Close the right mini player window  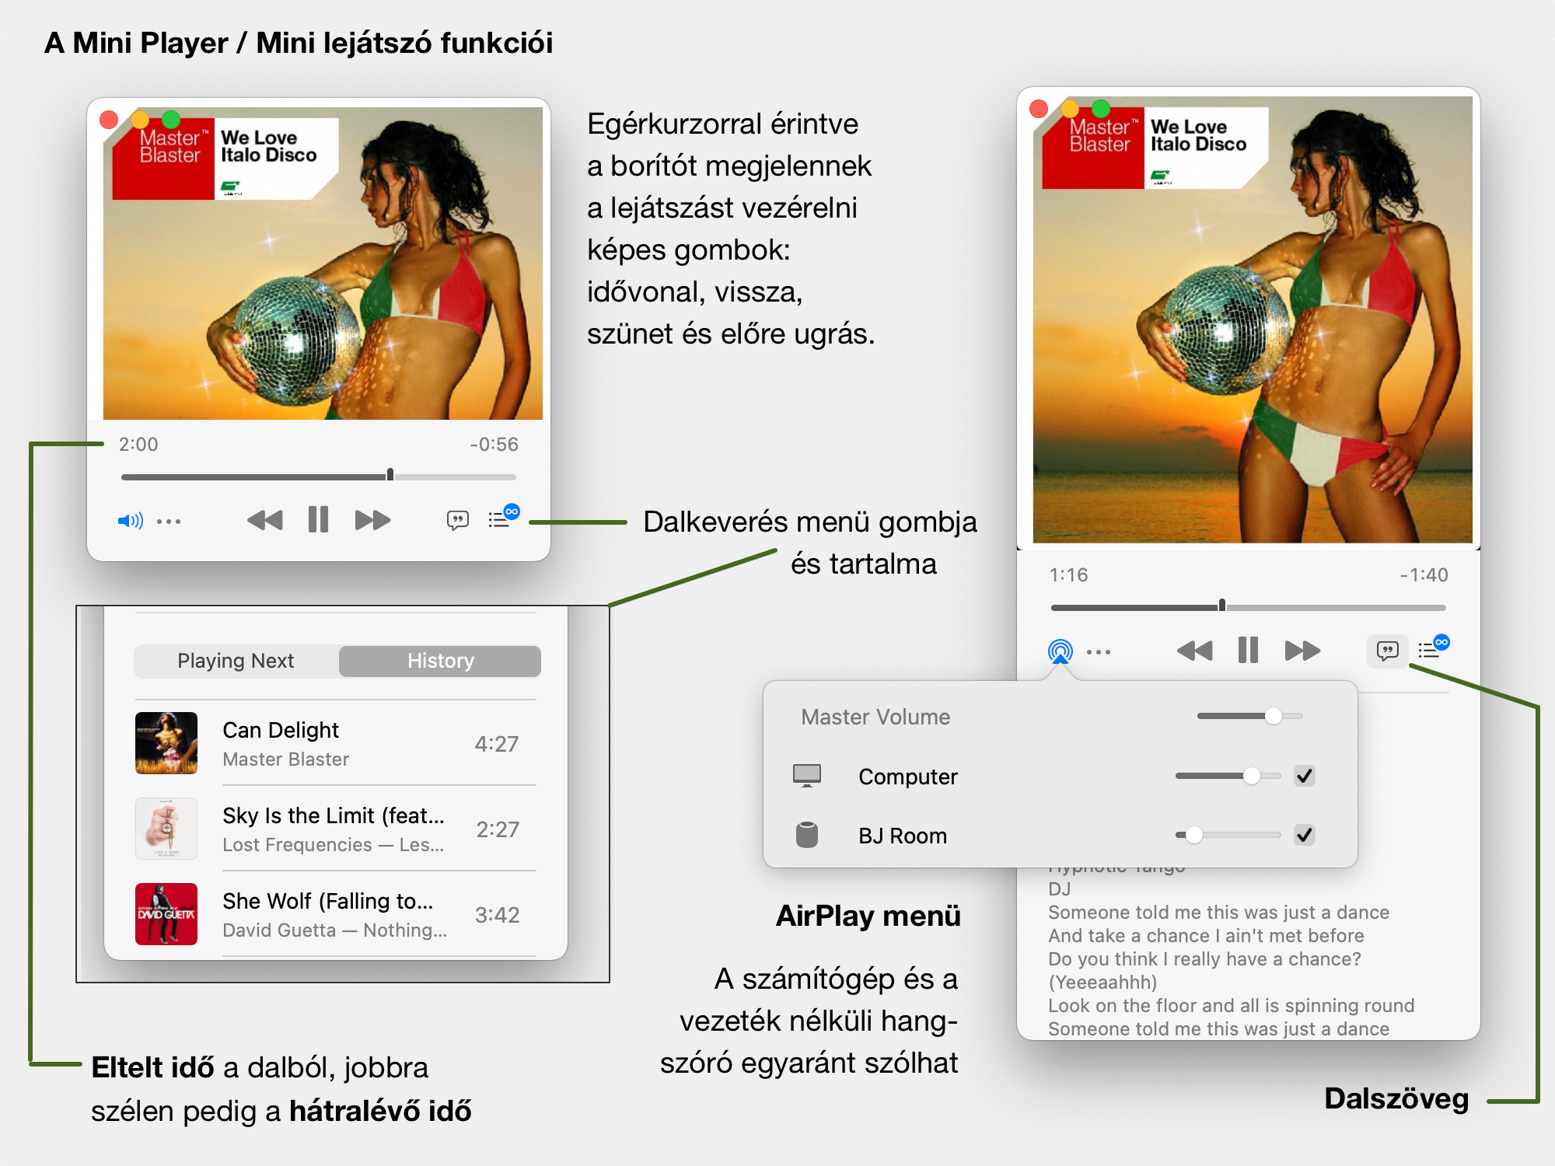(1039, 109)
